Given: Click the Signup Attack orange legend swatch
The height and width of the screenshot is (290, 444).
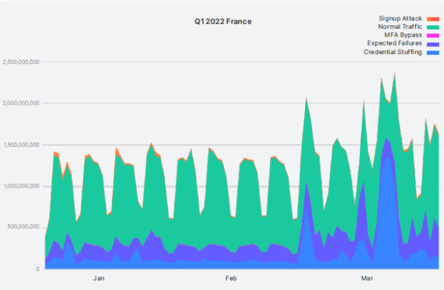Looking at the screenshot, I should (433, 18).
